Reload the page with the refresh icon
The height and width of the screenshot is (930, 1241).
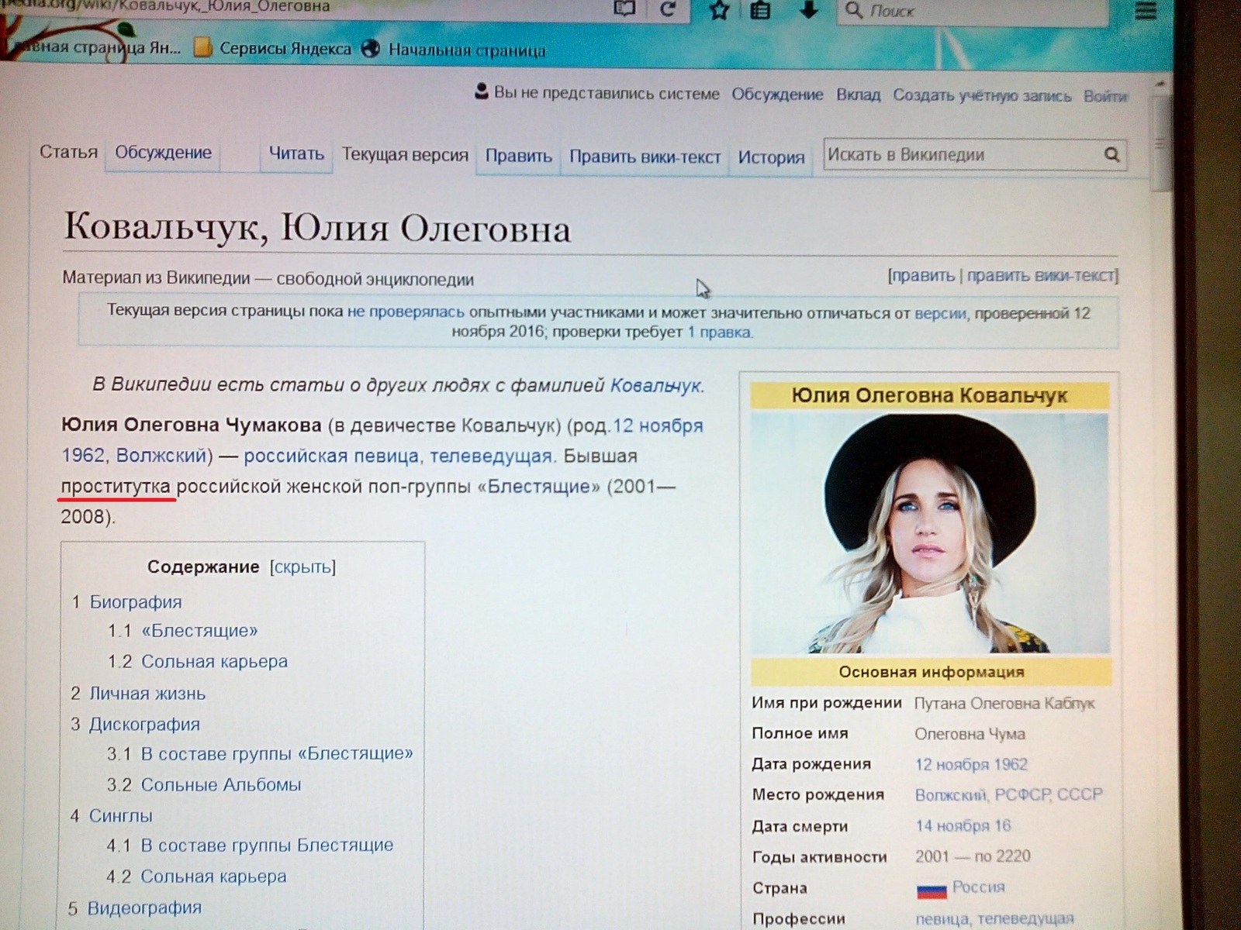click(668, 9)
